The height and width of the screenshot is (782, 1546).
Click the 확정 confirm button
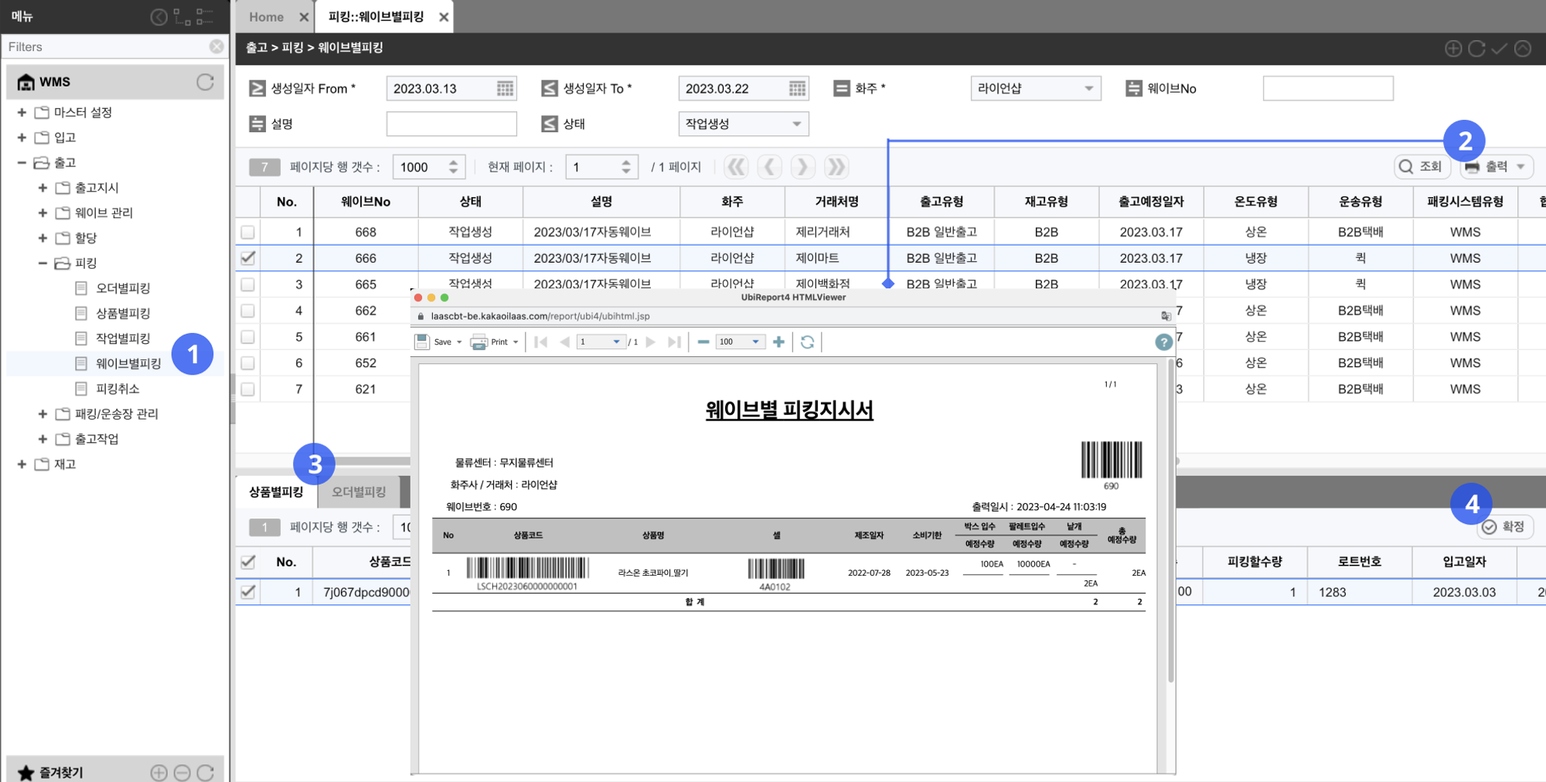click(1504, 527)
